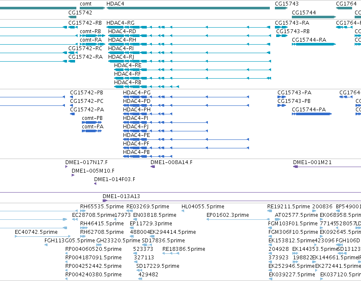Image resolution: width=361 pixels, height=281 pixels.
Task: Click the comt gene label
Action: point(86,4)
